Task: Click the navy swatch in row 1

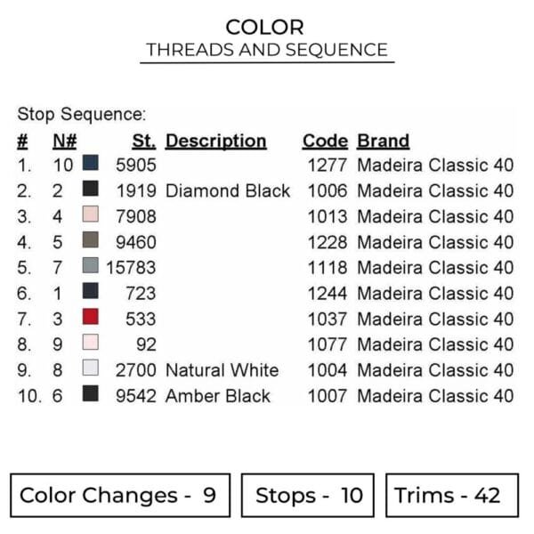Action: (90, 164)
